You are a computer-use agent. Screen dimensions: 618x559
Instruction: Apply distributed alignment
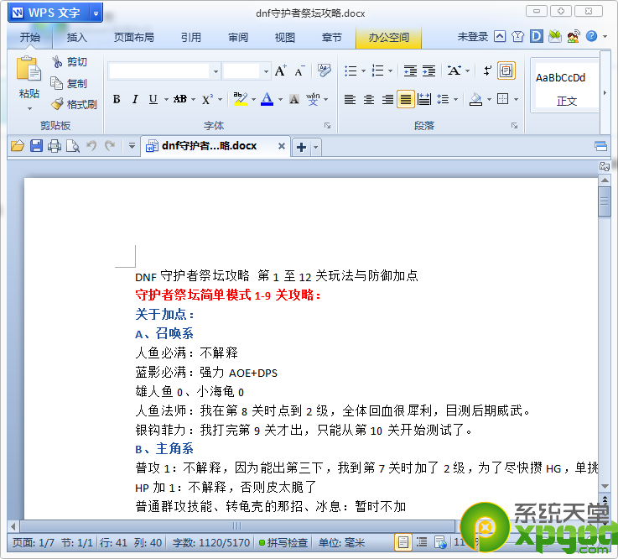pyautogui.click(x=424, y=99)
